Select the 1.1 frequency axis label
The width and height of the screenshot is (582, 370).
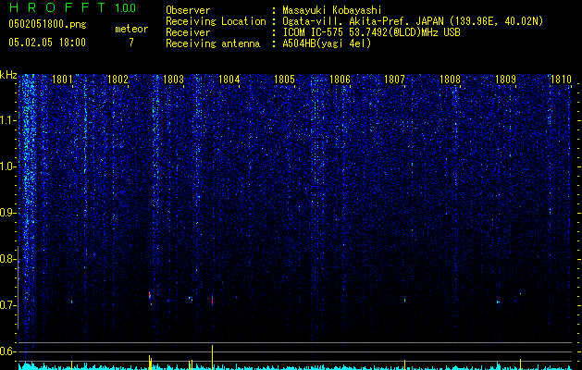[x=8, y=120]
